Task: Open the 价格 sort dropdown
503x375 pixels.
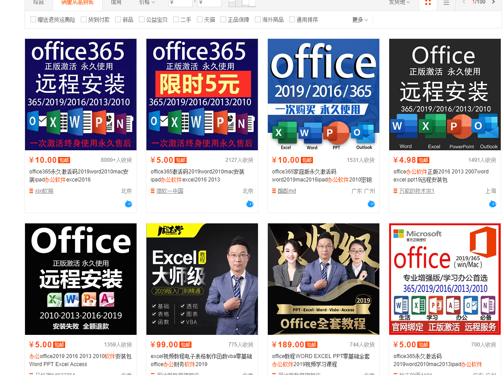Action: pos(146,2)
